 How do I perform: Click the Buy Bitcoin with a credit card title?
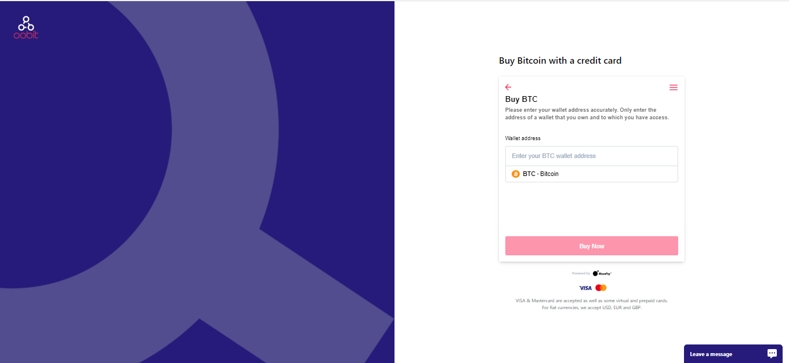point(560,60)
